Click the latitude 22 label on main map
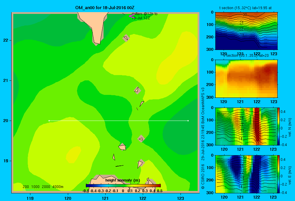This screenshot has width=295, height=201. [6, 40]
